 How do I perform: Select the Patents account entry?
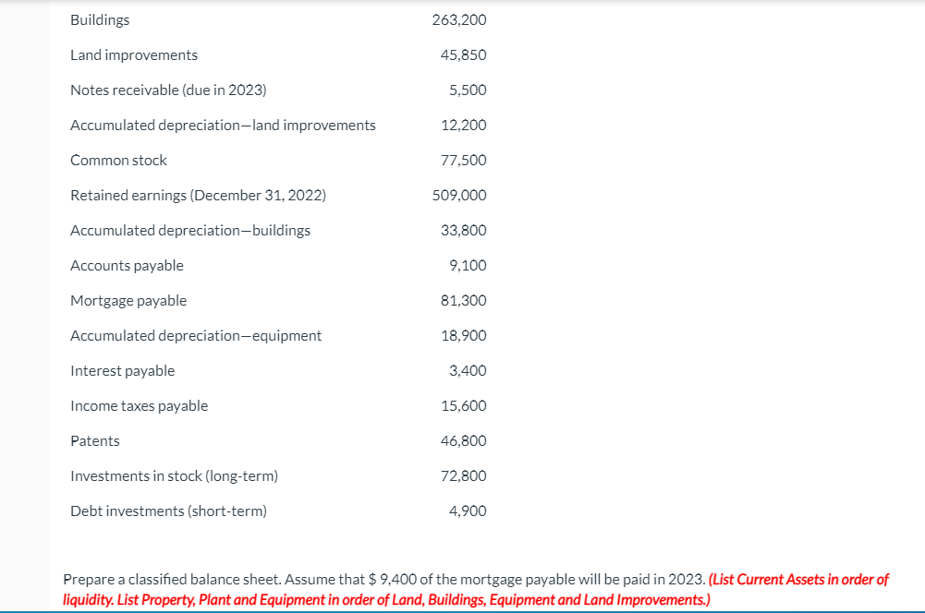tap(94, 440)
